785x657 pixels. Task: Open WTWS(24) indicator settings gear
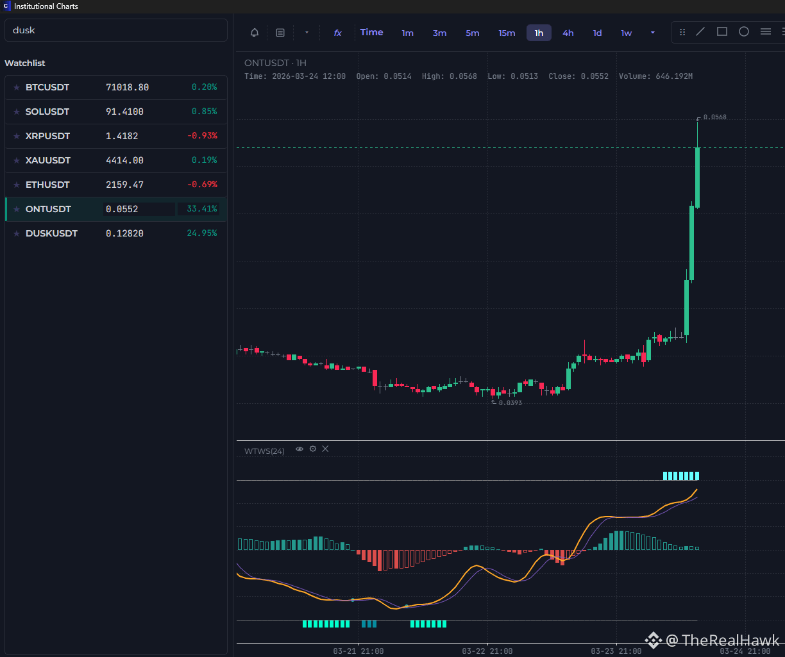[313, 449]
